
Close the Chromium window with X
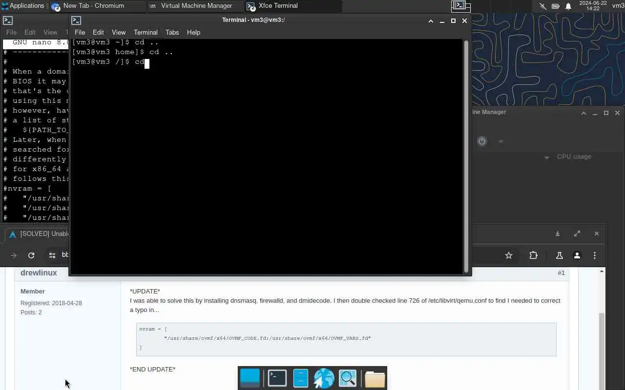597,234
